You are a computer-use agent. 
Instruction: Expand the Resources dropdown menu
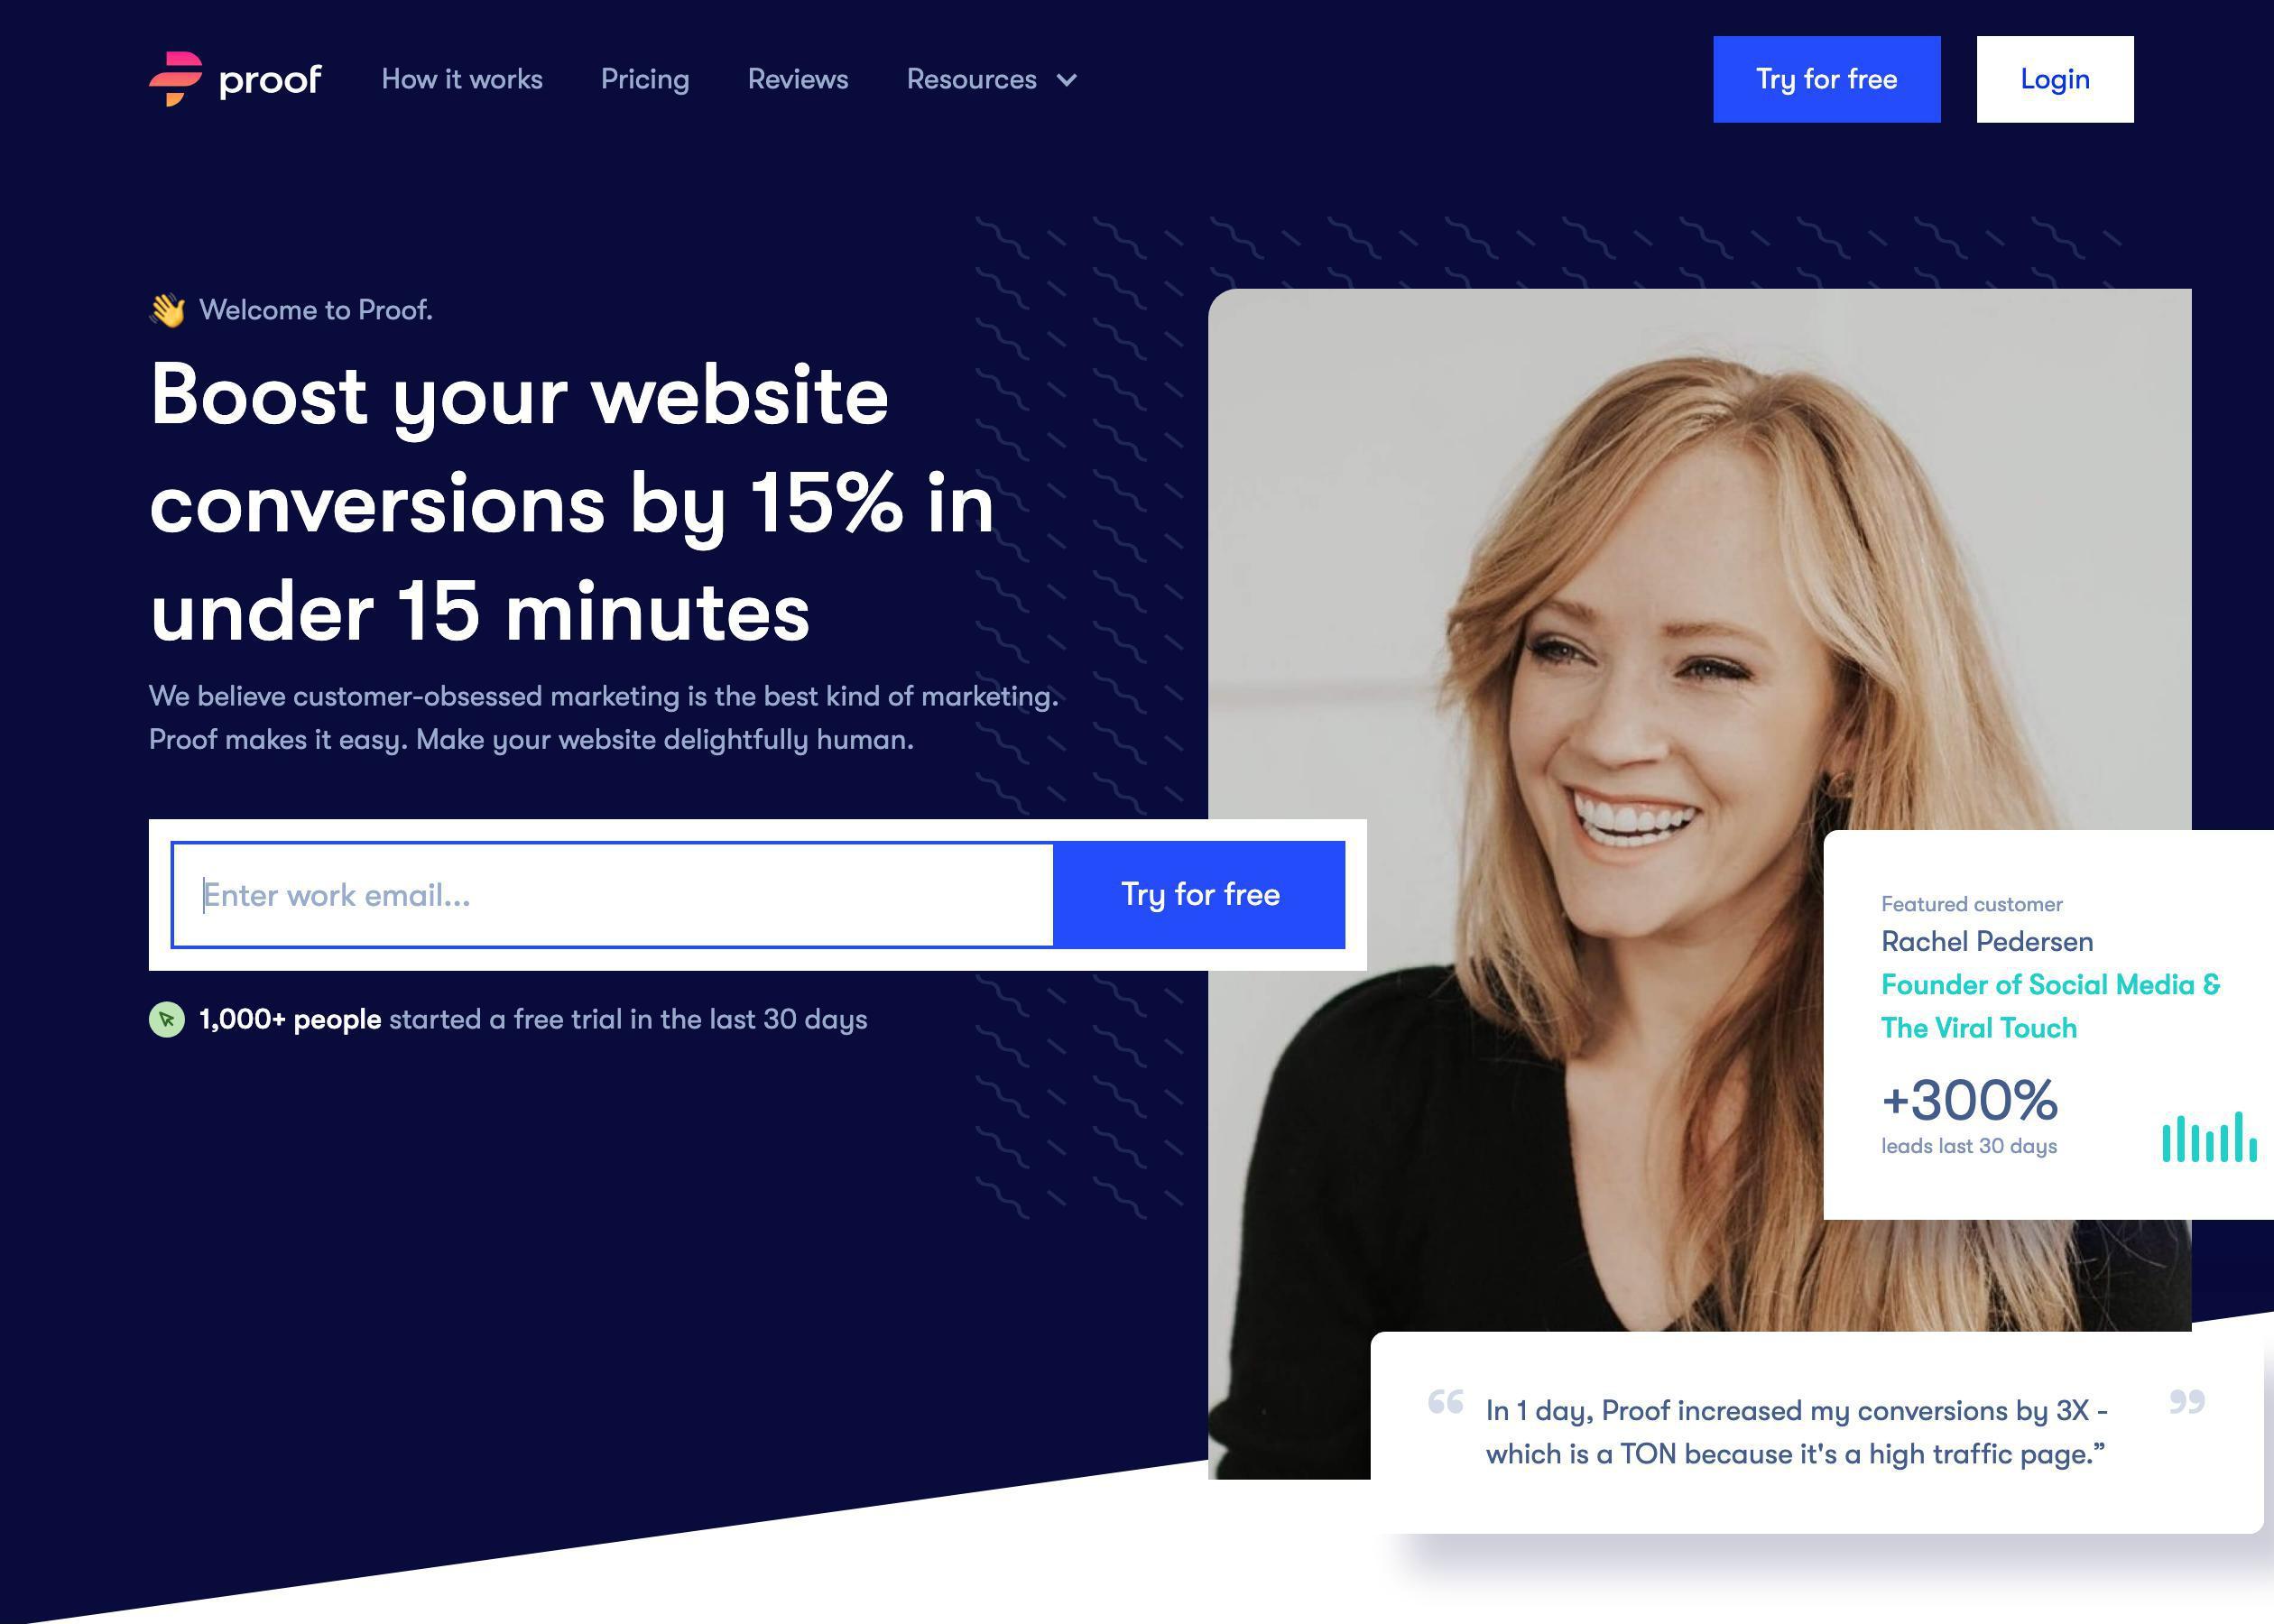991,79
